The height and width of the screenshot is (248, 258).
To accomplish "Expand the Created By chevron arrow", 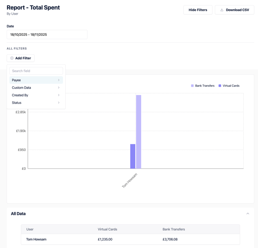I will tap(59, 95).
